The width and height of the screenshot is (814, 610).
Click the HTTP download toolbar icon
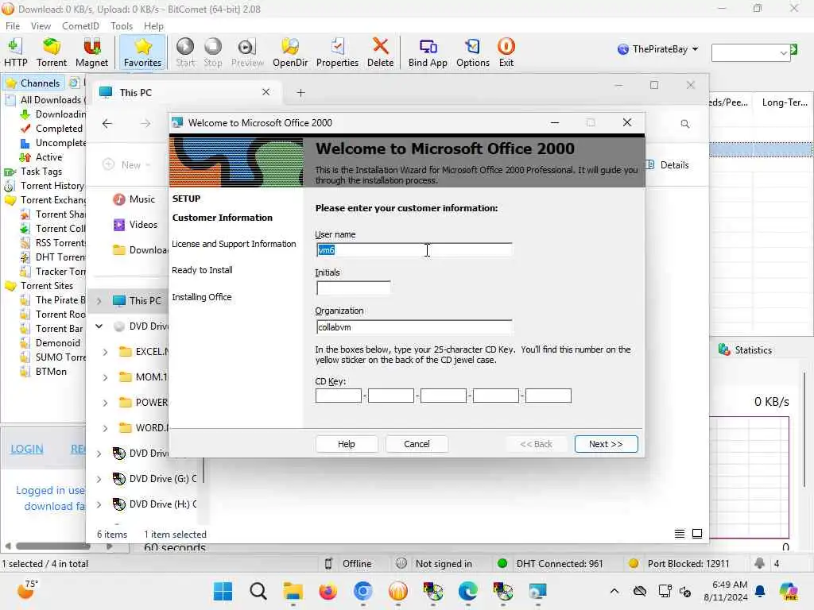[x=15, y=52]
